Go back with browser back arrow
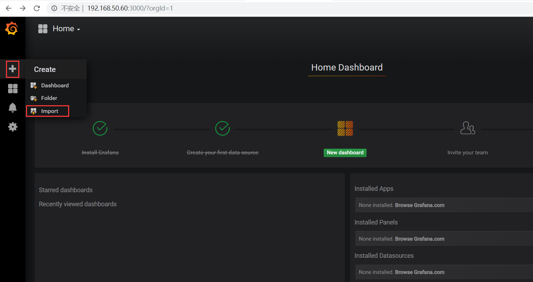The width and height of the screenshot is (533, 282). pyautogui.click(x=9, y=8)
